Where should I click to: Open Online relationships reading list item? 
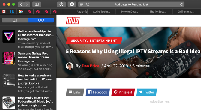coord(28,39)
